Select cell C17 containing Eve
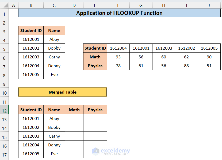 pos(54,154)
